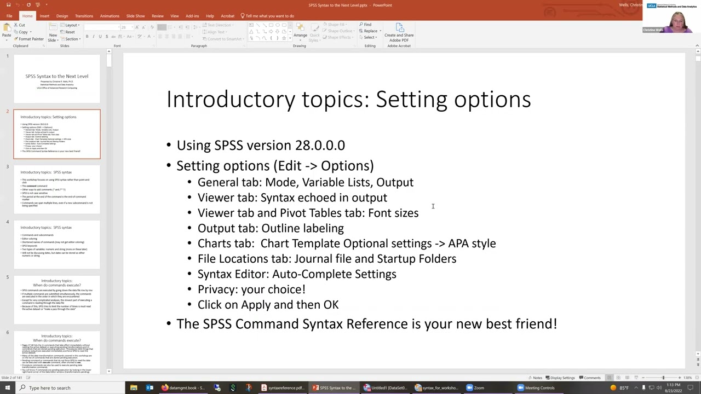Open the Replace dropdown

(370, 31)
